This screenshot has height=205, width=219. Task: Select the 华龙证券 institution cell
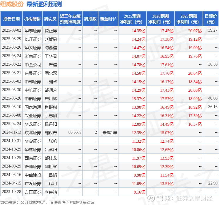pyautogui.click(x=33, y=124)
